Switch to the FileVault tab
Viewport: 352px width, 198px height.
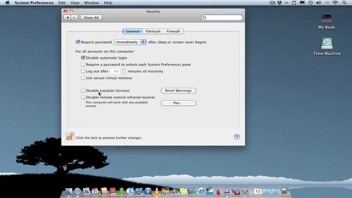[153, 31]
